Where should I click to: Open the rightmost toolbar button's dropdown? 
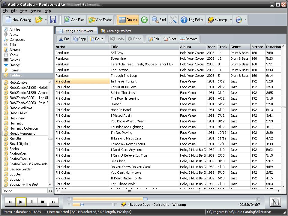tap(245, 20)
